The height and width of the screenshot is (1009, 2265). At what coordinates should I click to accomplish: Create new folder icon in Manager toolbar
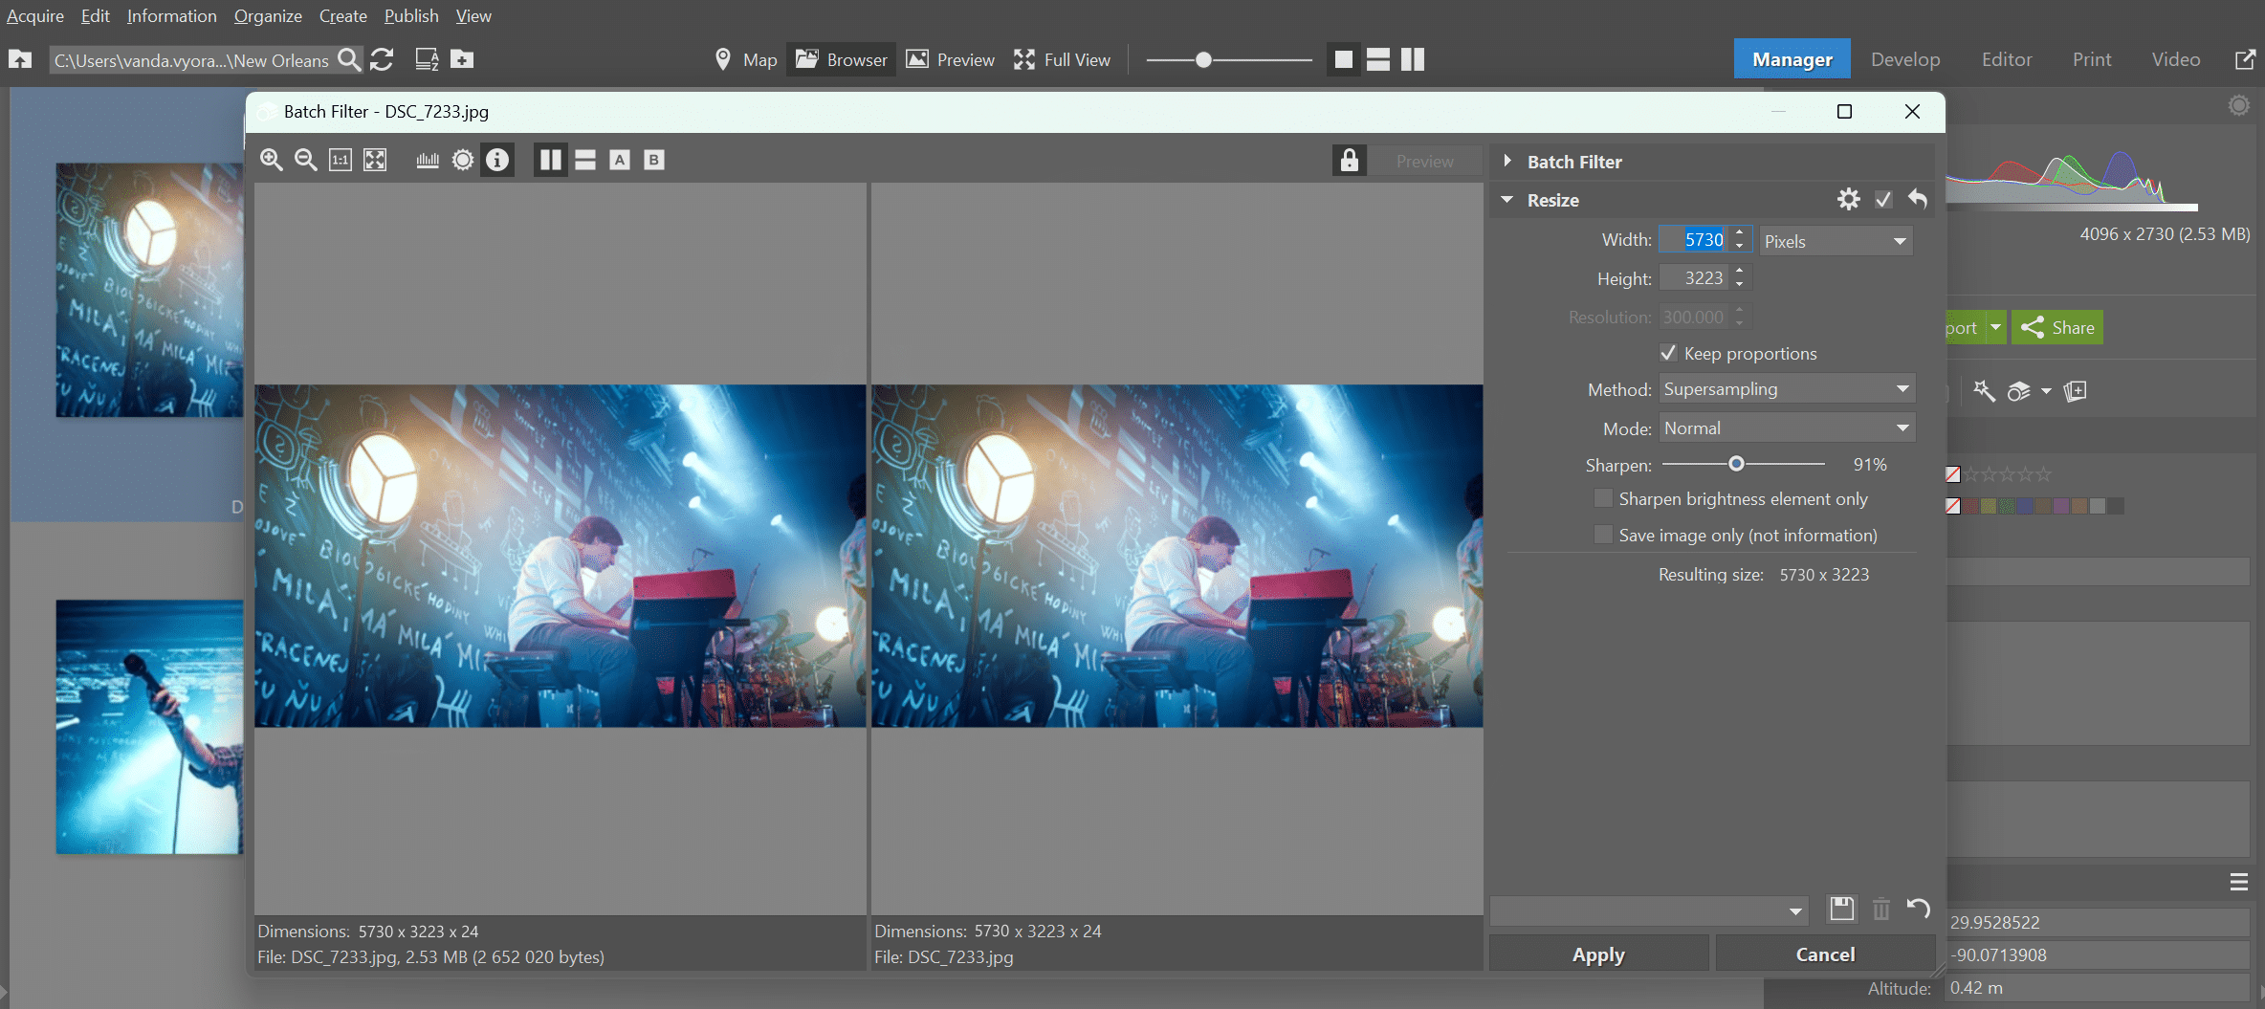(462, 59)
